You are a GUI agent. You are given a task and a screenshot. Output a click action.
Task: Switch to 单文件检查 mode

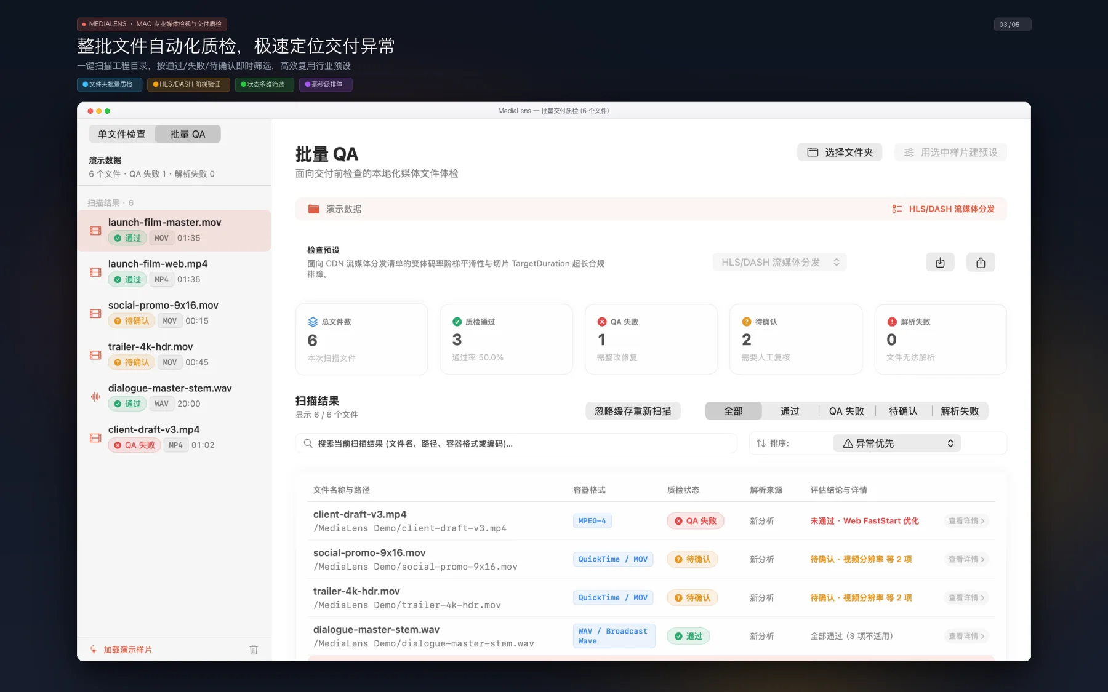[122, 134]
